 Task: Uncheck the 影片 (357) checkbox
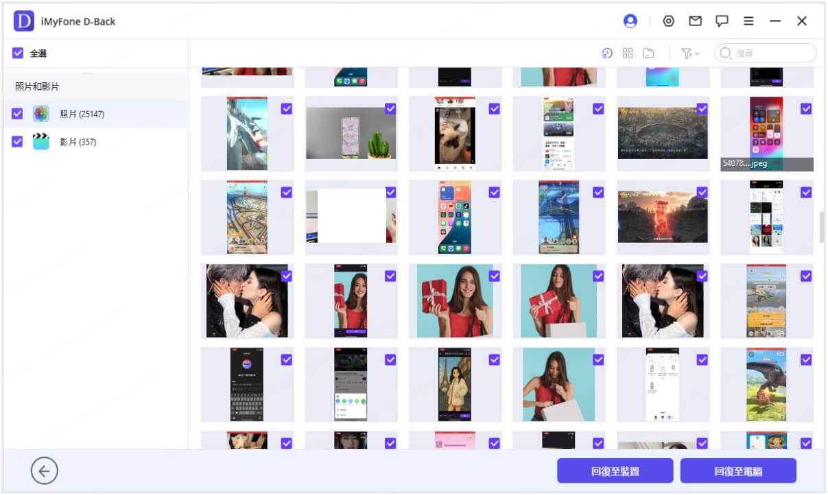point(17,141)
